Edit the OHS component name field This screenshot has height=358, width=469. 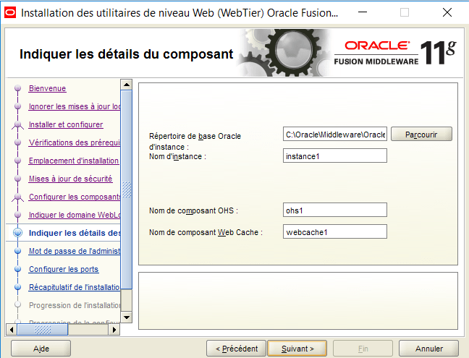click(336, 210)
